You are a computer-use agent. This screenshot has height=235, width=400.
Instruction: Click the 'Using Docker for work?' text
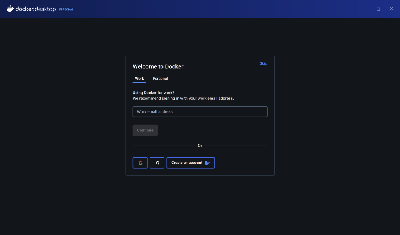[154, 93]
